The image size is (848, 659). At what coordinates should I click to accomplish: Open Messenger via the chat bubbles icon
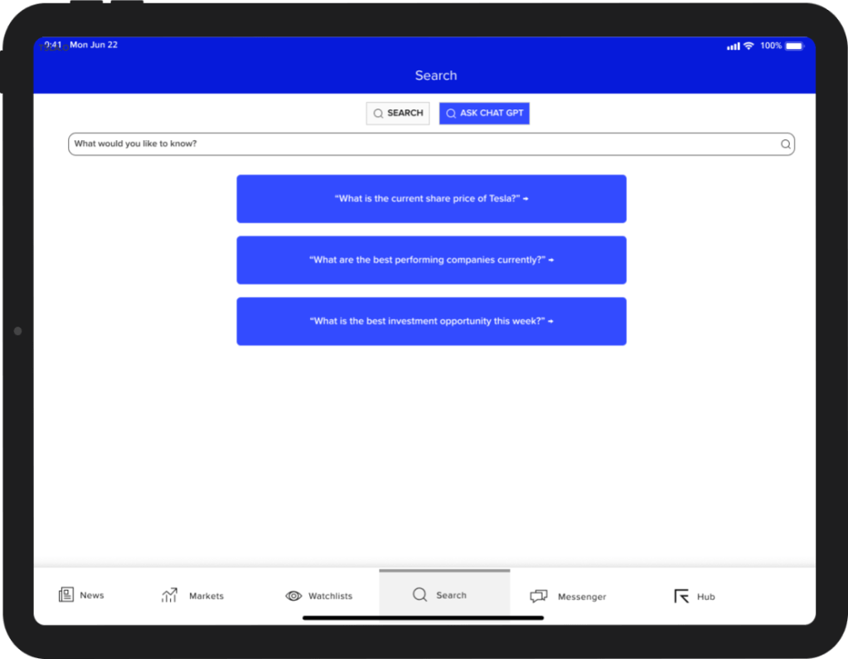[539, 596]
